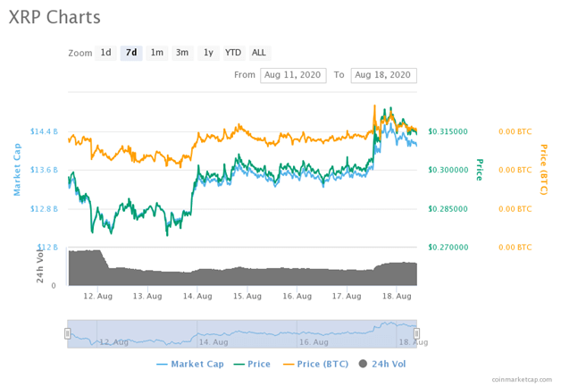The height and width of the screenshot is (387, 561).
Task: Click the XRP Charts heading
Action: [x=54, y=17]
